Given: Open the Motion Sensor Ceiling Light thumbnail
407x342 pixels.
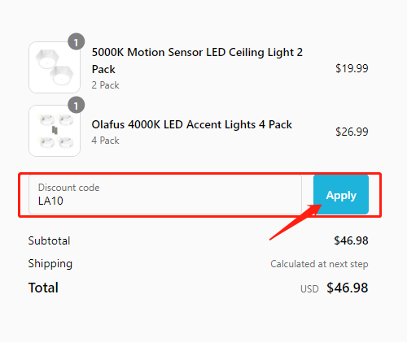Looking at the screenshot, I should click(x=55, y=67).
